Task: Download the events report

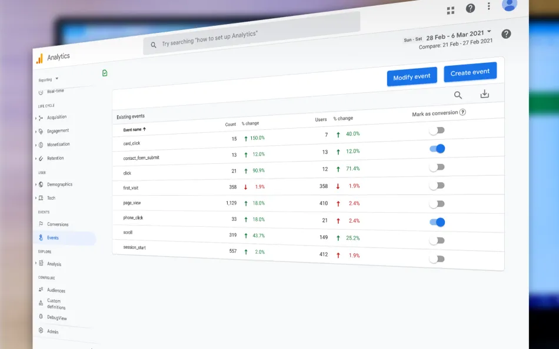Action: pos(485,94)
